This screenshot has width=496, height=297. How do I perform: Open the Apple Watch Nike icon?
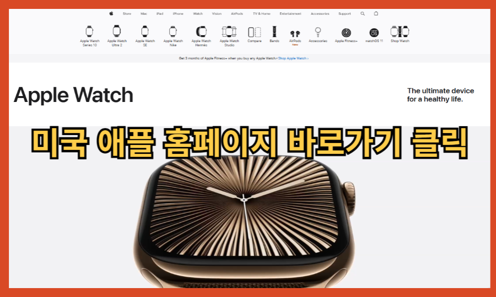click(173, 32)
